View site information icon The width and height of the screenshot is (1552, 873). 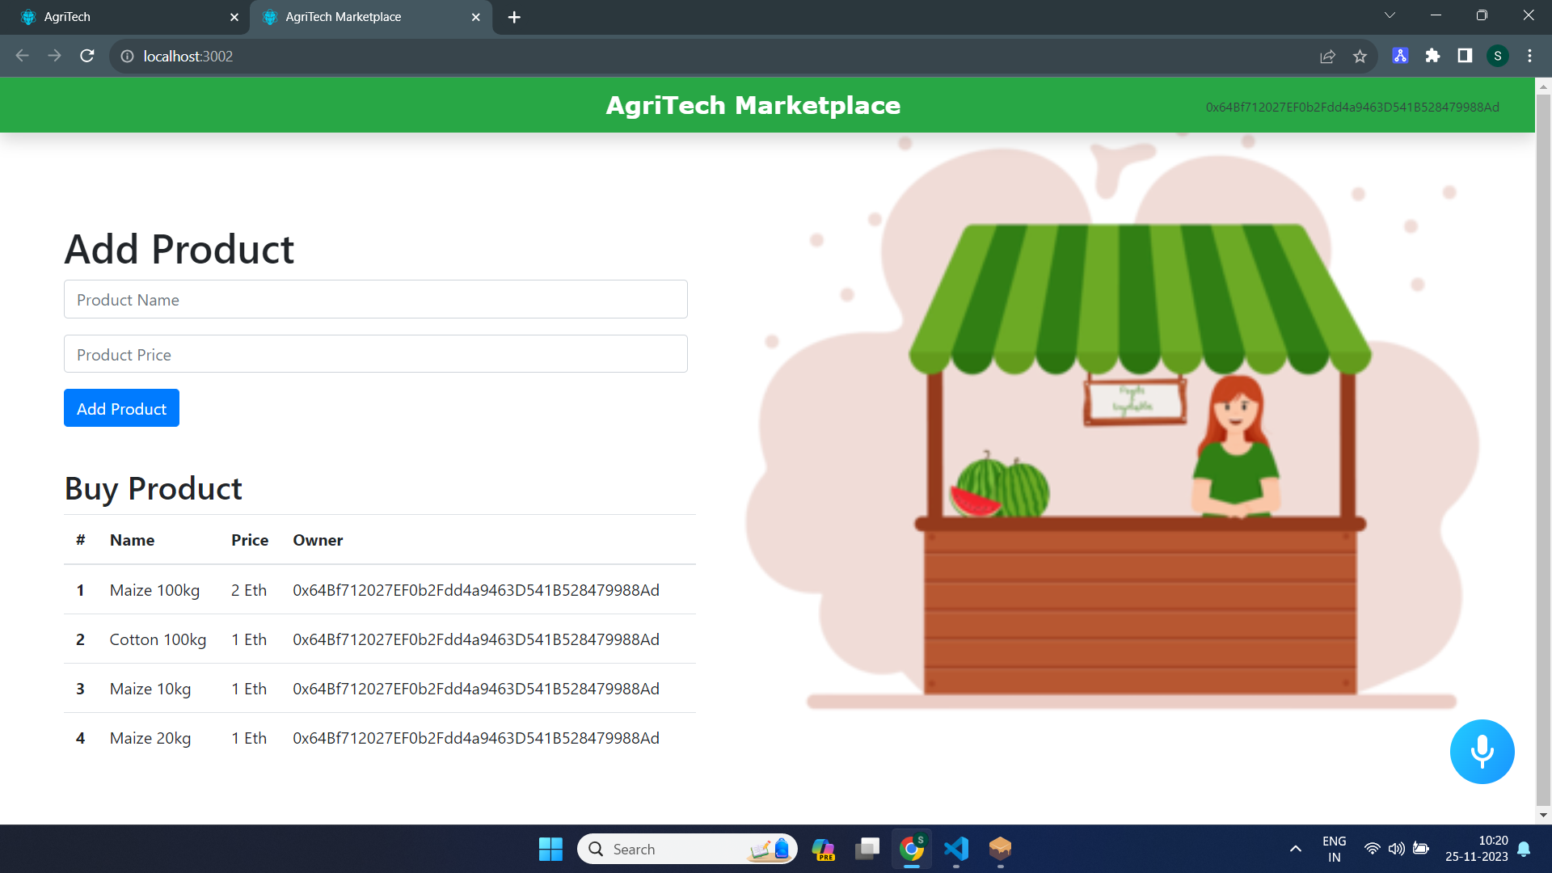coord(127,56)
